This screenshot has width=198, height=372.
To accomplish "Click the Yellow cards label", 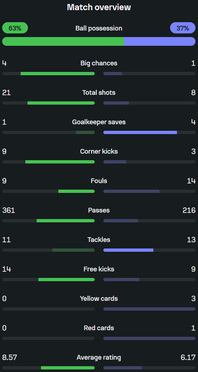I will pyautogui.click(x=99, y=299).
